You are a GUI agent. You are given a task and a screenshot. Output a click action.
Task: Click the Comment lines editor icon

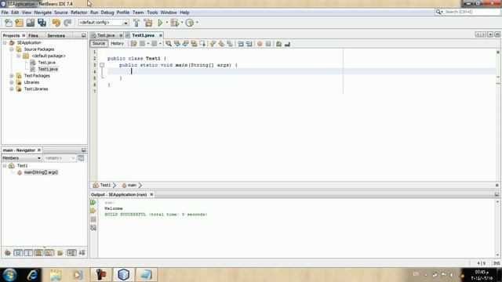coord(278,44)
